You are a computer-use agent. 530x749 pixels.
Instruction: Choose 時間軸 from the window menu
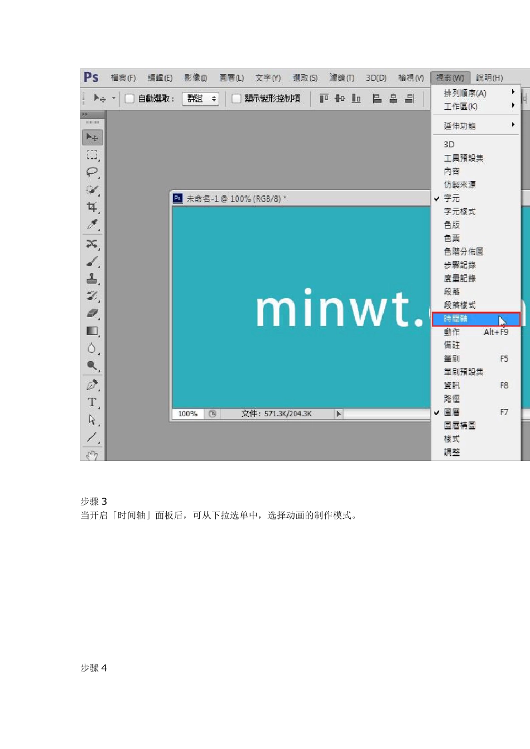point(476,319)
